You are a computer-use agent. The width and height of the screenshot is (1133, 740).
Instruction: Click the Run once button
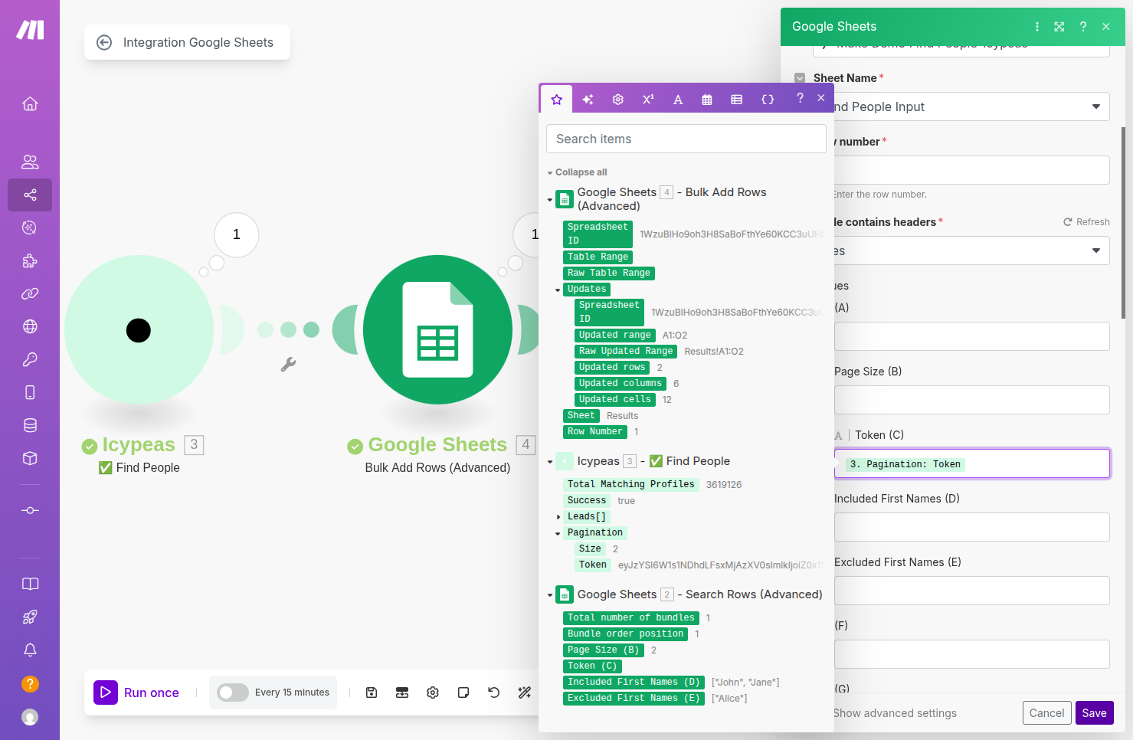point(137,693)
